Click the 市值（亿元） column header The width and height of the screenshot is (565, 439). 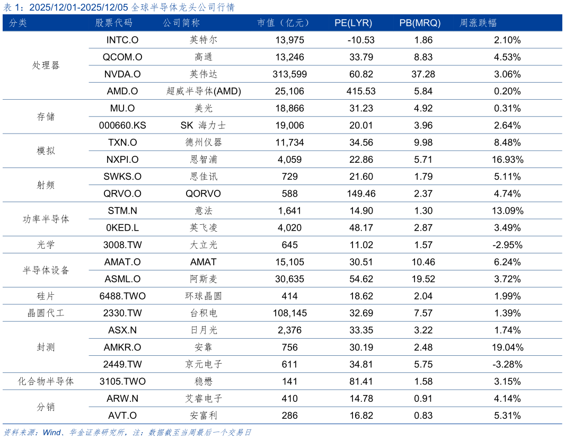[284, 23]
